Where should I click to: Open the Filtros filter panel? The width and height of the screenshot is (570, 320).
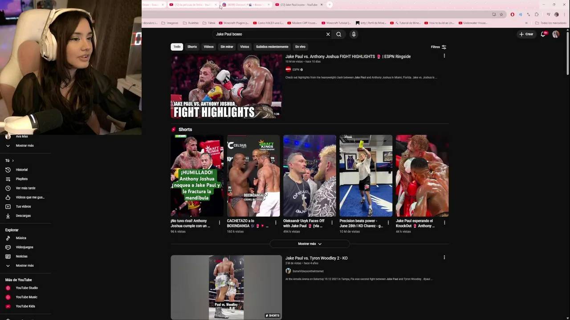438,47
